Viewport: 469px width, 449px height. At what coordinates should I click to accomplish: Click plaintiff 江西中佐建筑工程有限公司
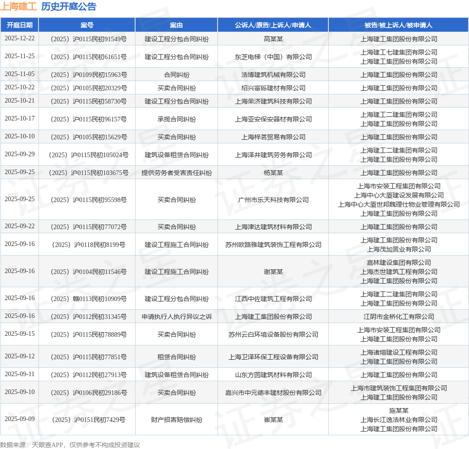(x=273, y=299)
